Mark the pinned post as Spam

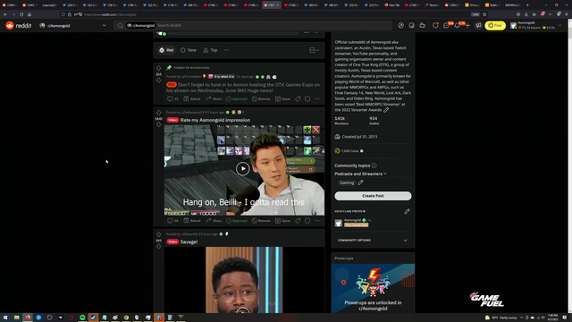[x=283, y=99]
